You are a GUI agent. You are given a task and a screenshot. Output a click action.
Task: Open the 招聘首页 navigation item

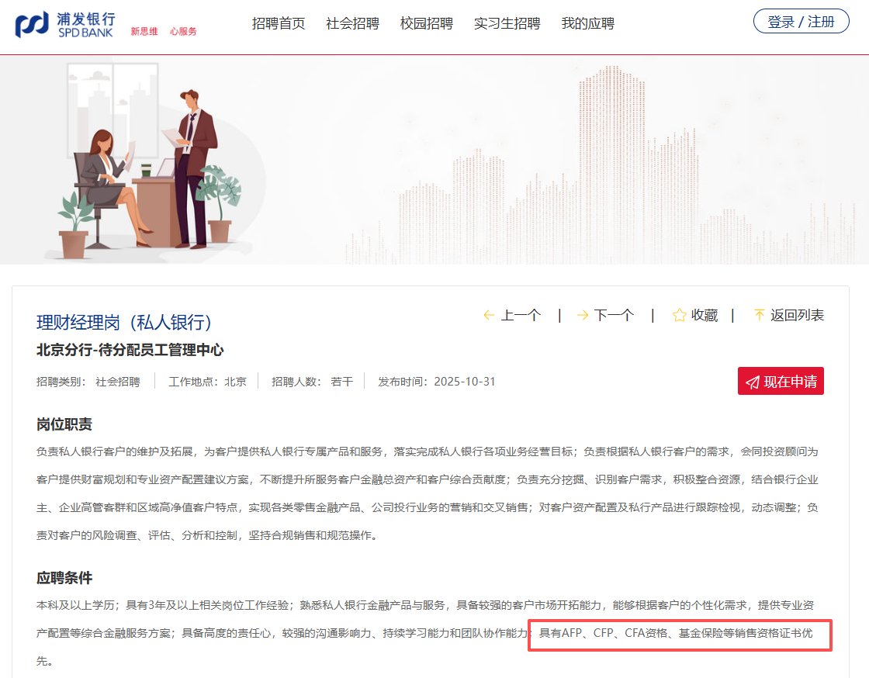click(x=279, y=23)
